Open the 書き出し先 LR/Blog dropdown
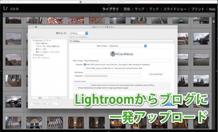 click(x=78, y=33)
